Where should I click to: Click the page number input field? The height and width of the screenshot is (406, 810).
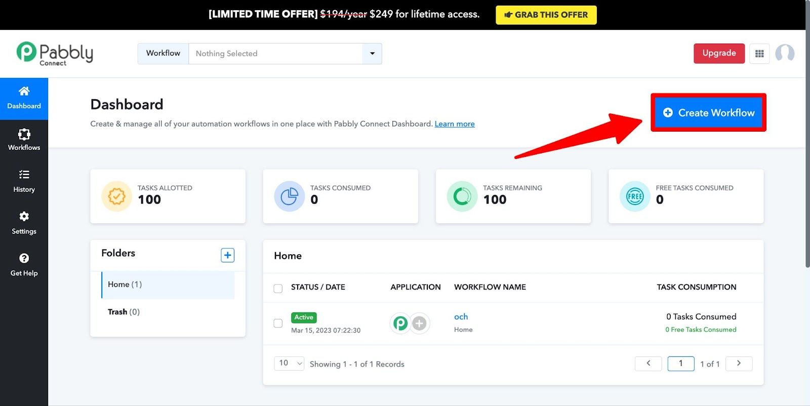(681, 363)
